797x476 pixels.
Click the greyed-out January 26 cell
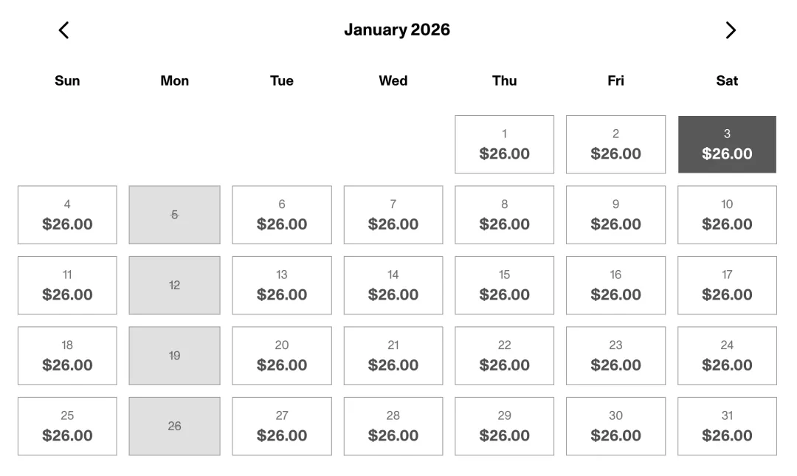(x=174, y=427)
